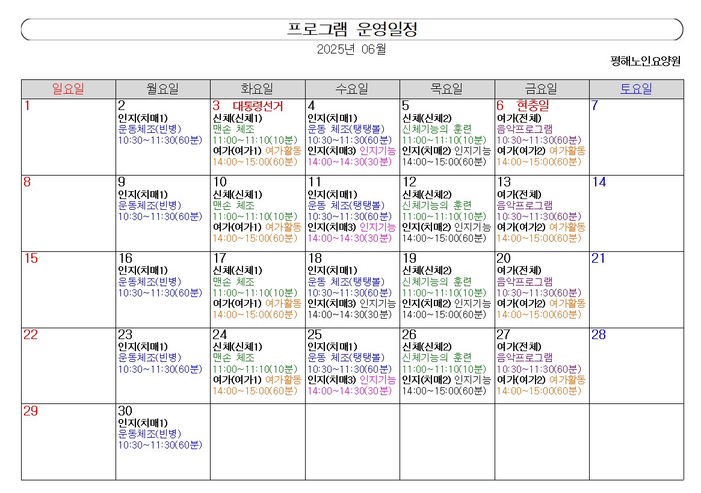Click day number 22
Viewport: 701px width, 493px height.
31,334
